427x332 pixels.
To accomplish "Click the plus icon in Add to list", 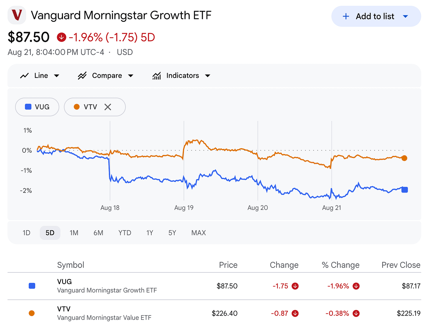I will tap(346, 16).
